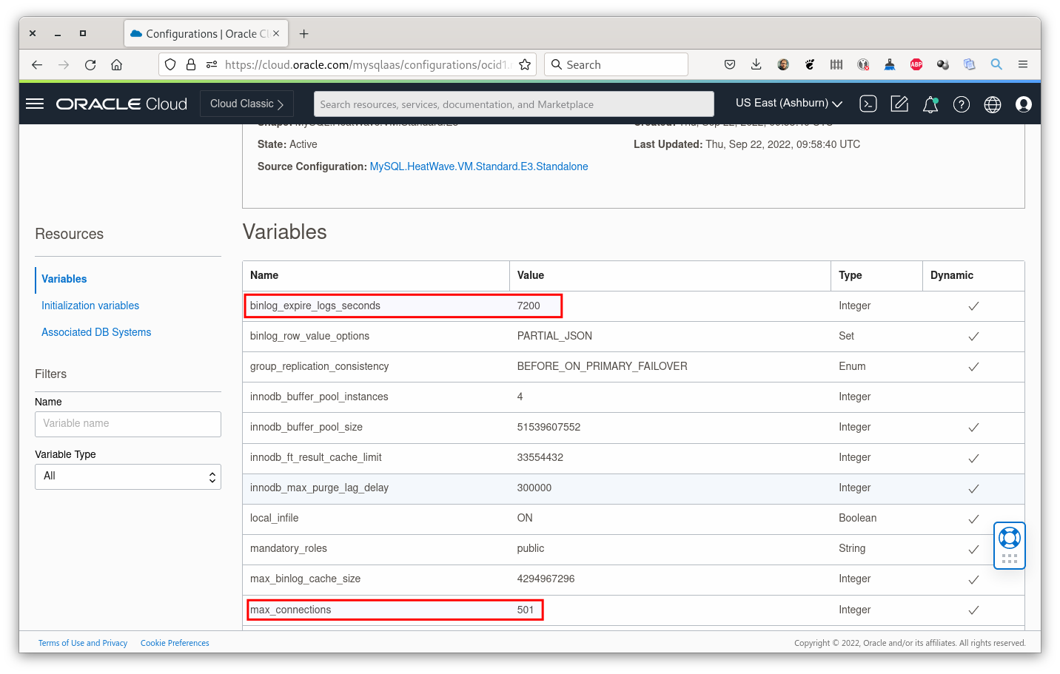Viewport: 1060px width, 674px height.
Task: Select Variables in the Resources list
Action: tap(64, 279)
